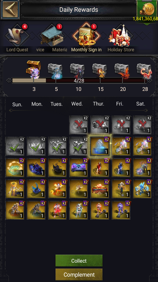158x282 pixels.
Task: Tap the golden treasure chest at 3
Action: [x=34, y=69]
